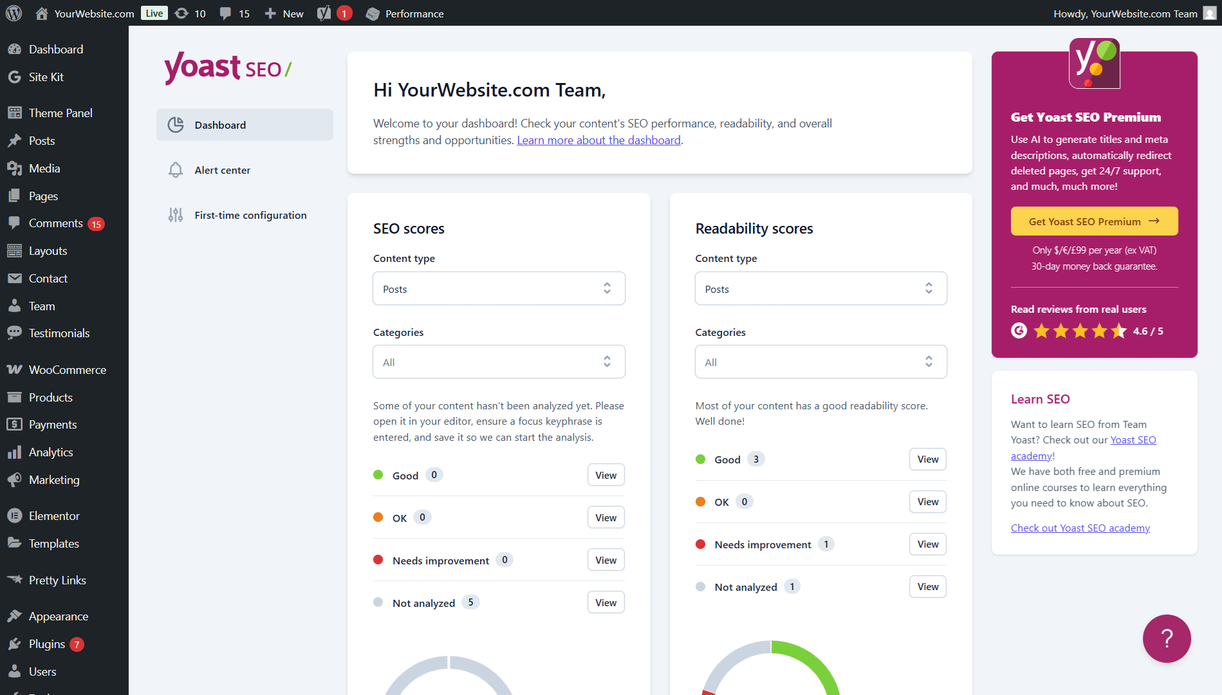Open the updates icon showing 10
The width and height of the screenshot is (1222, 695).
click(x=182, y=14)
